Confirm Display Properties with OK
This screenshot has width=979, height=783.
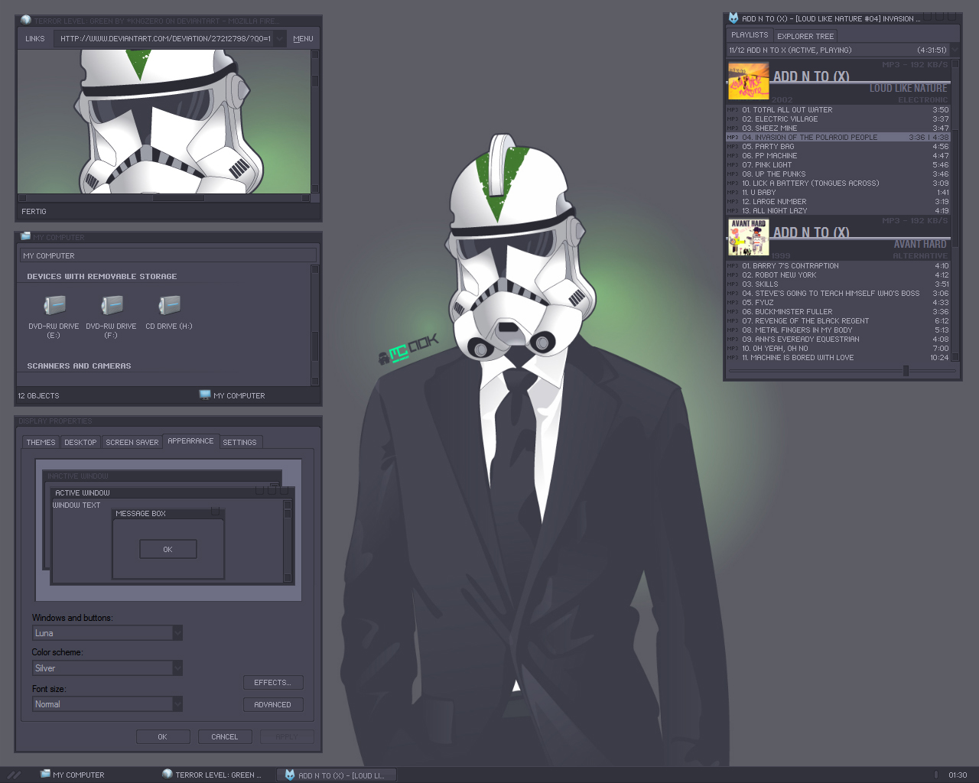162,736
